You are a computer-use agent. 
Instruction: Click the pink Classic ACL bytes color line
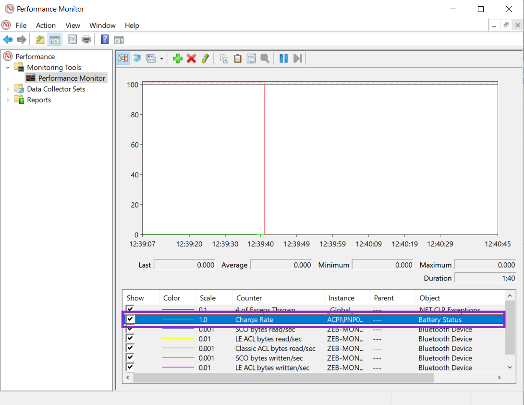click(178, 349)
